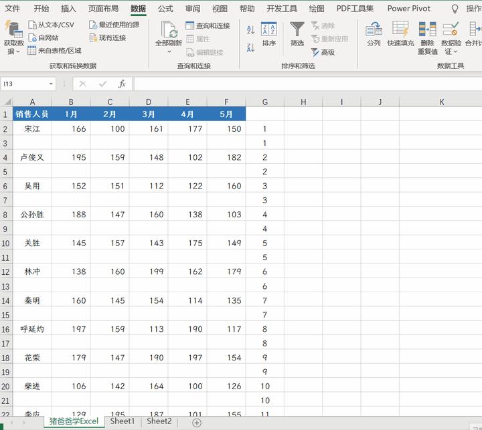Image resolution: width=482 pixels, height=430 pixels.
Task: Switch to the 开始 (Home) tab
Action: pos(42,9)
